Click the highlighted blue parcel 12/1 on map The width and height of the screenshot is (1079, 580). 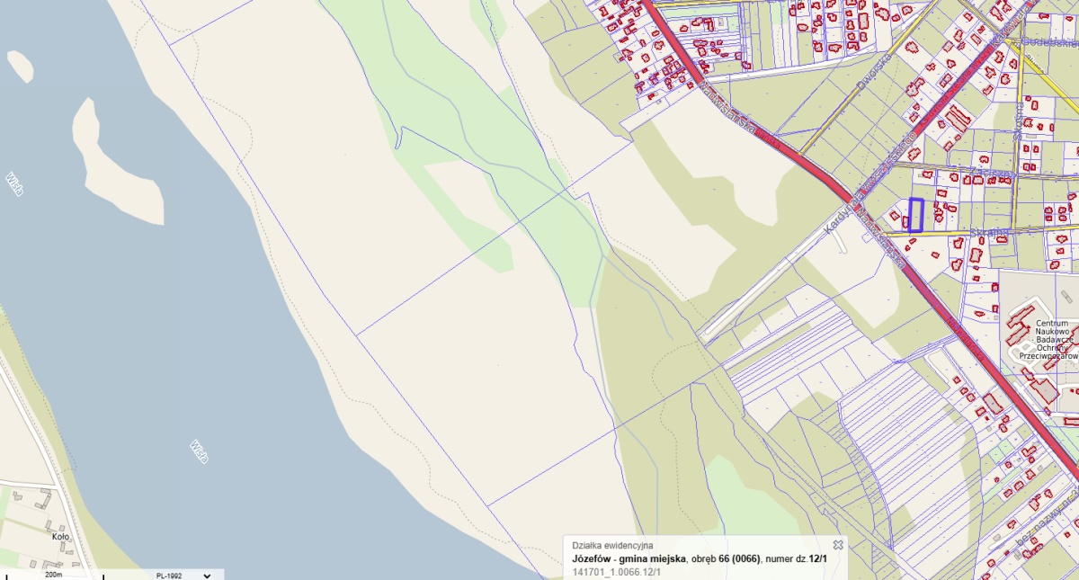(916, 215)
